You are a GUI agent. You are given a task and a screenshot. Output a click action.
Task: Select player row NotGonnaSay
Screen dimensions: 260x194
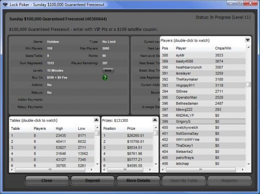point(203,134)
